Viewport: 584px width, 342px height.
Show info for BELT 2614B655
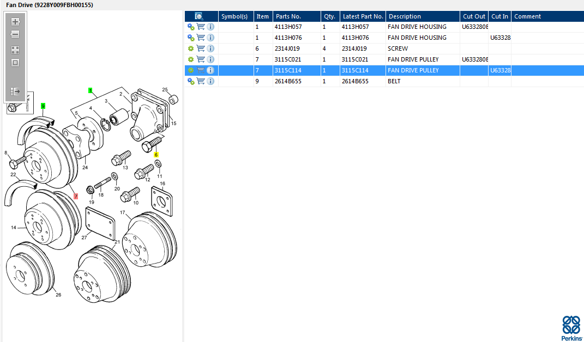coord(210,81)
